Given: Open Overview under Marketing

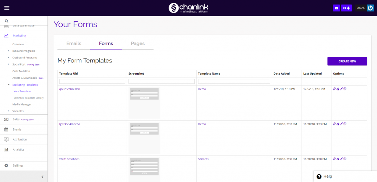Looking at the screenshot, I should (x=18, y=44).
